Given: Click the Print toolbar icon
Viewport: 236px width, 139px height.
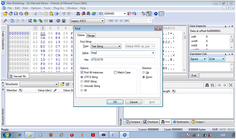Looking at the screenshot, I should coord(21,14).
